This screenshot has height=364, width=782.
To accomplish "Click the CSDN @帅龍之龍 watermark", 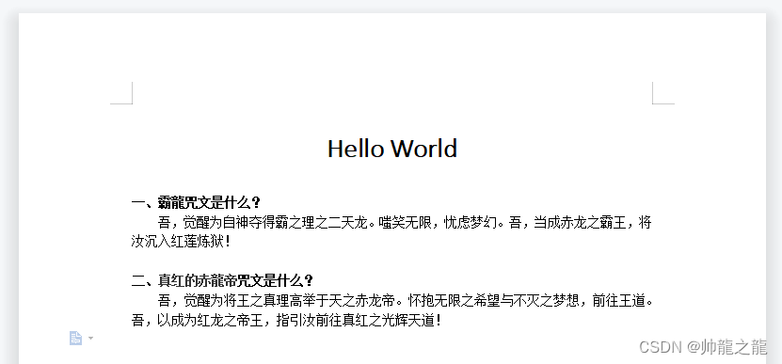I will click(x=703, y=346).
